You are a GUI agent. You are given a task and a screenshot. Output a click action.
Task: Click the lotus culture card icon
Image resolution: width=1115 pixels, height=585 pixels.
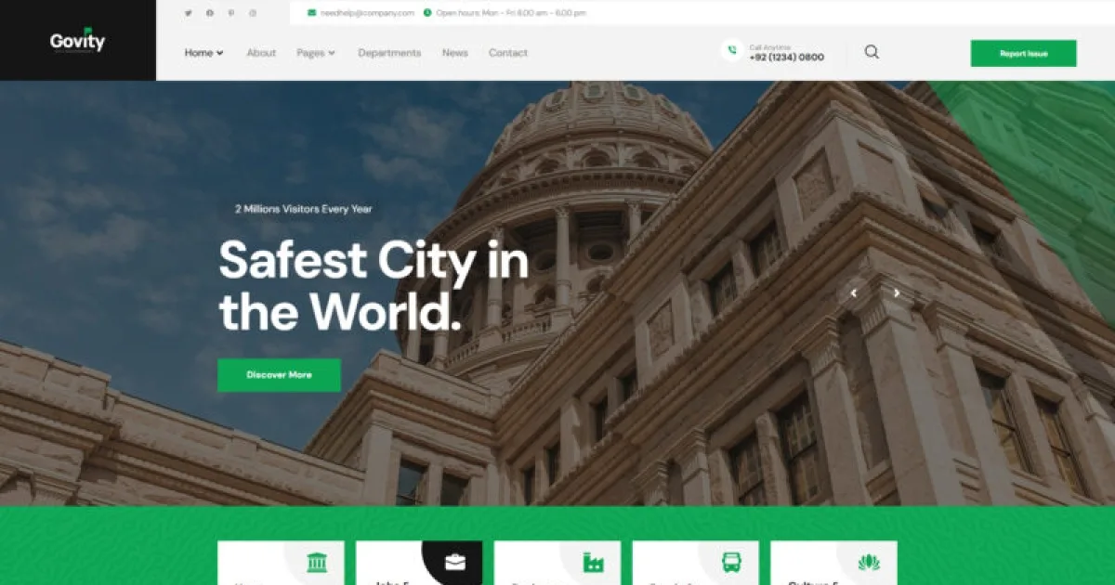tap(870, 562)
